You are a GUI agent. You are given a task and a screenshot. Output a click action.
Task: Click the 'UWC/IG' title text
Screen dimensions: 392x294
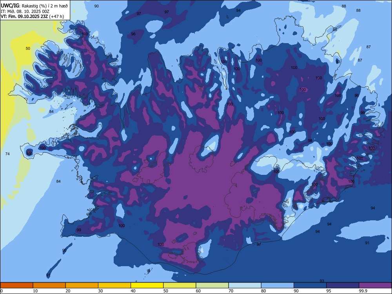pos(10,5)
